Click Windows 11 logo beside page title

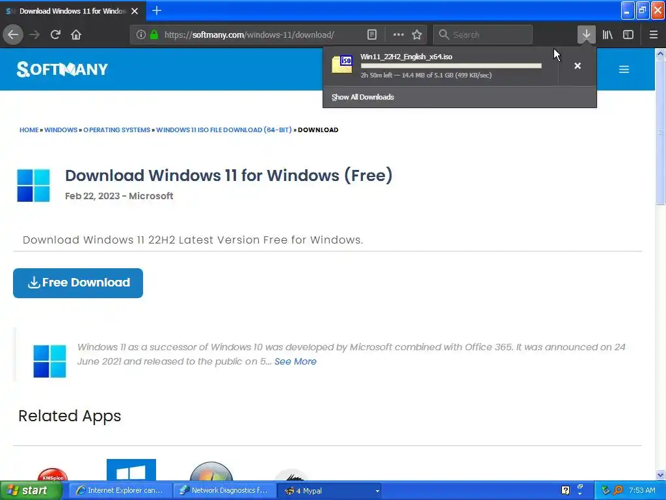pos(34,186)
